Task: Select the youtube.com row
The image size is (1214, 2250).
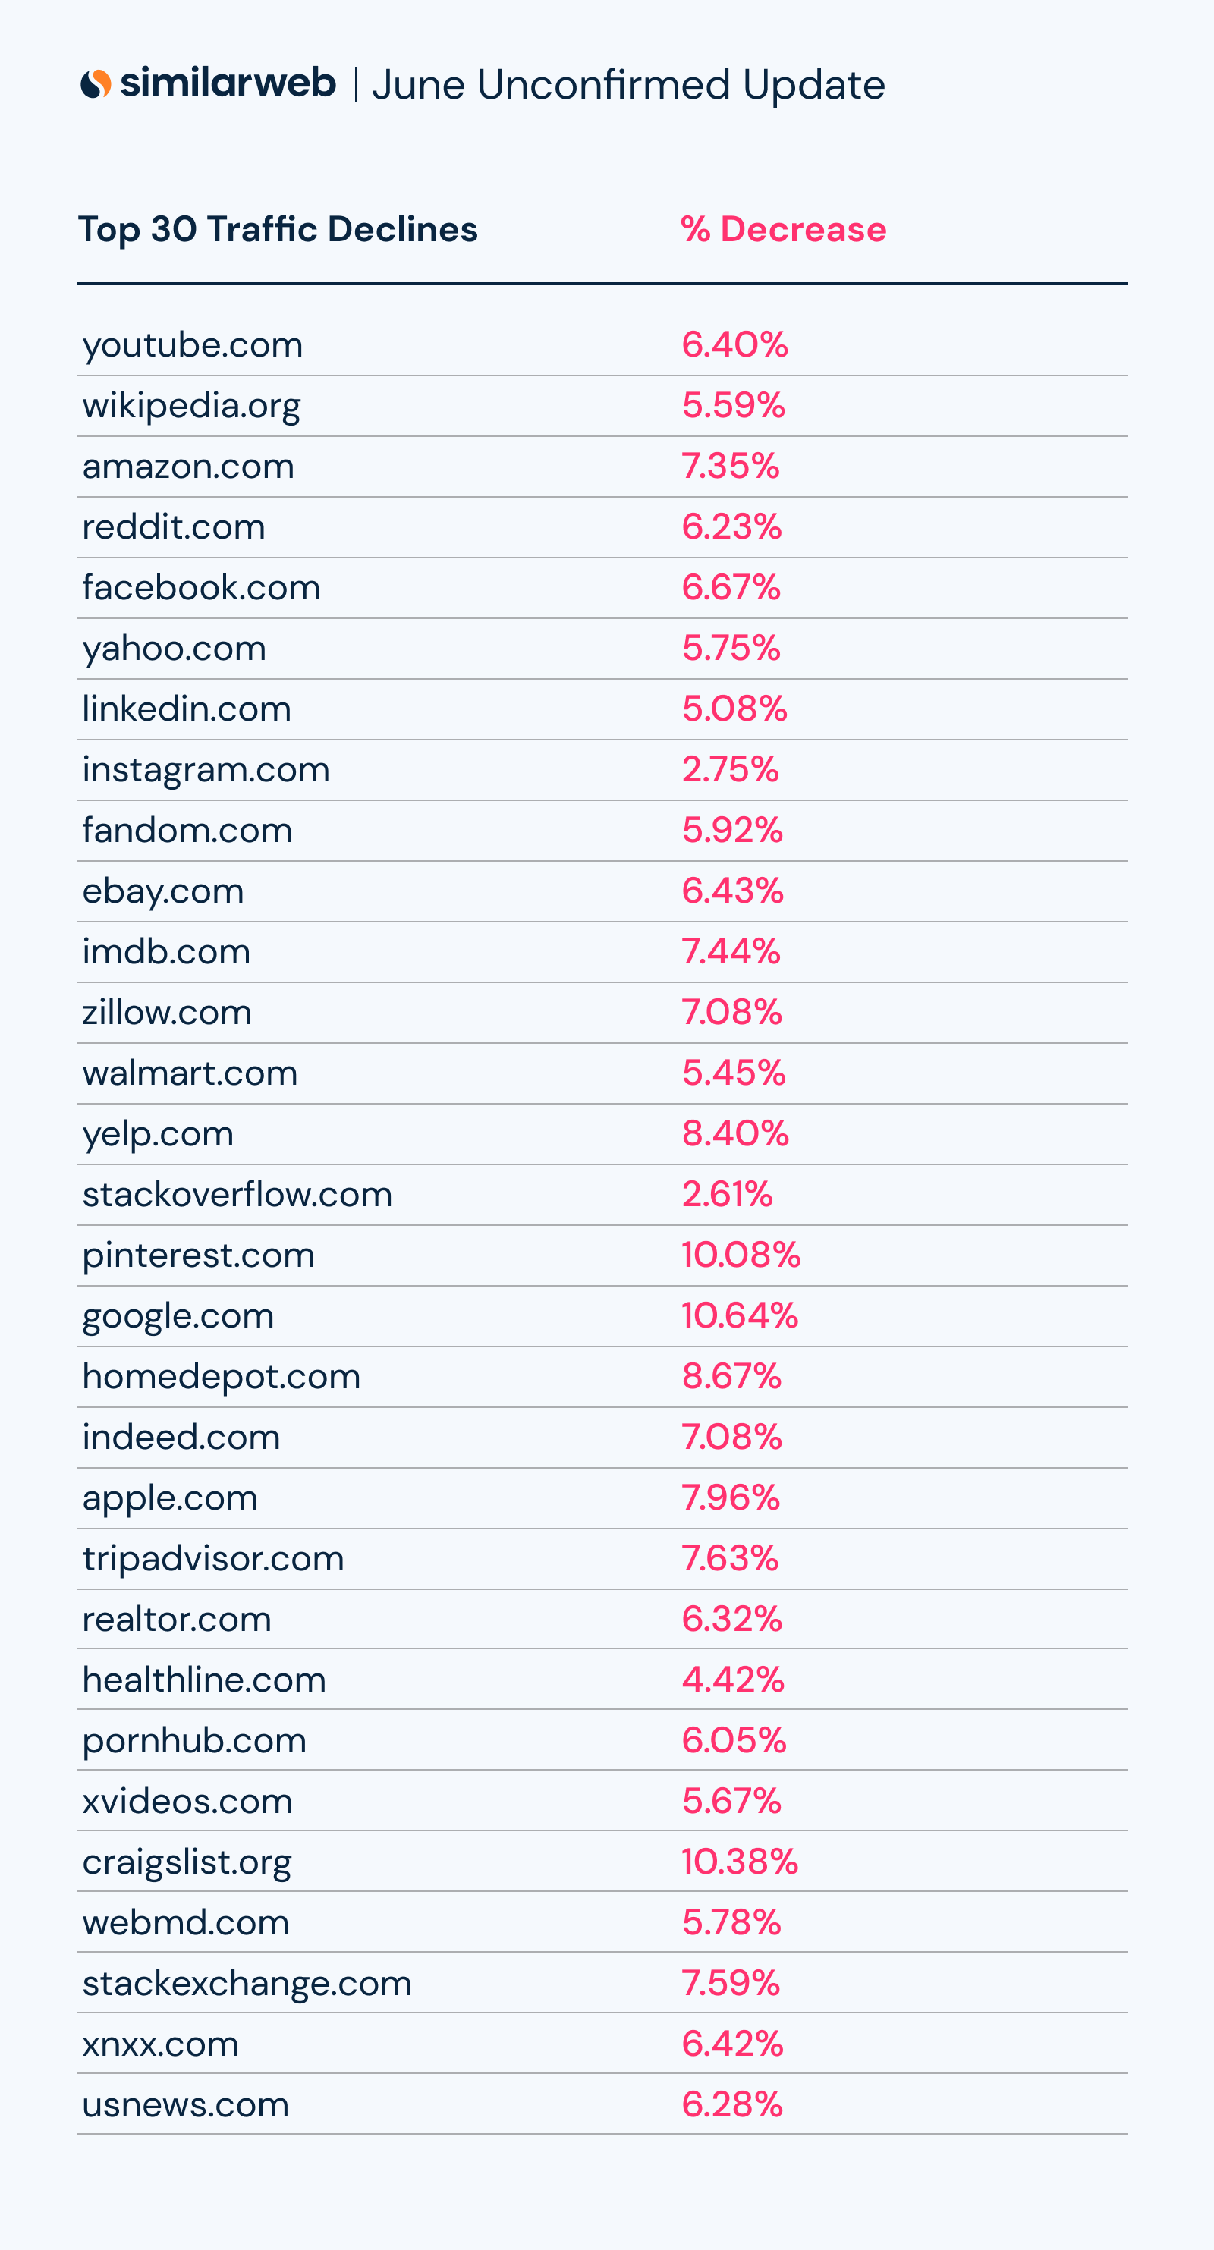Action: tap(192, 345)
